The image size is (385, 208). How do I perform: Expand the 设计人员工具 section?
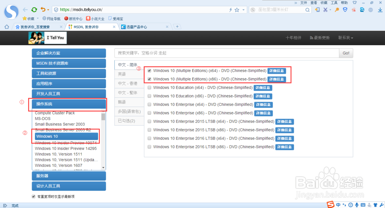[x=69, y=186]
